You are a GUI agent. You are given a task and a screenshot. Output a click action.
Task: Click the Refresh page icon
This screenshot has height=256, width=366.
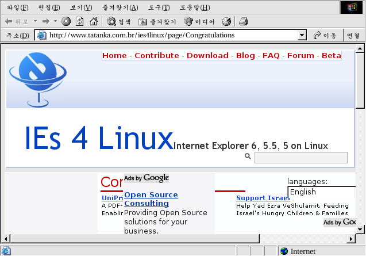(x=80, y=21)
